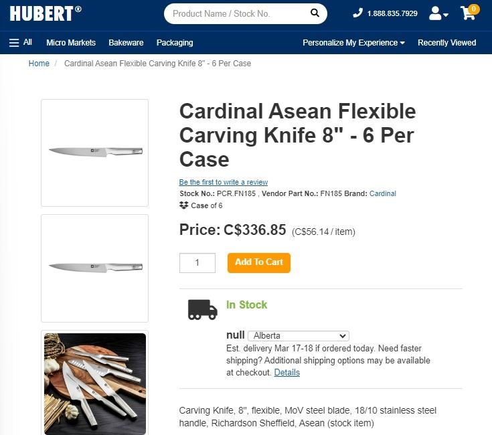Image resolution: width=492 pixels, height=435 pixels.
Task: Open the Packaging menu item
Action: pyautogui.click(x=175, y=42)
